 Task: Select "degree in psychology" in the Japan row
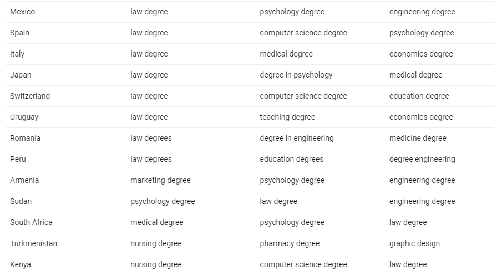tap(296, 75)
